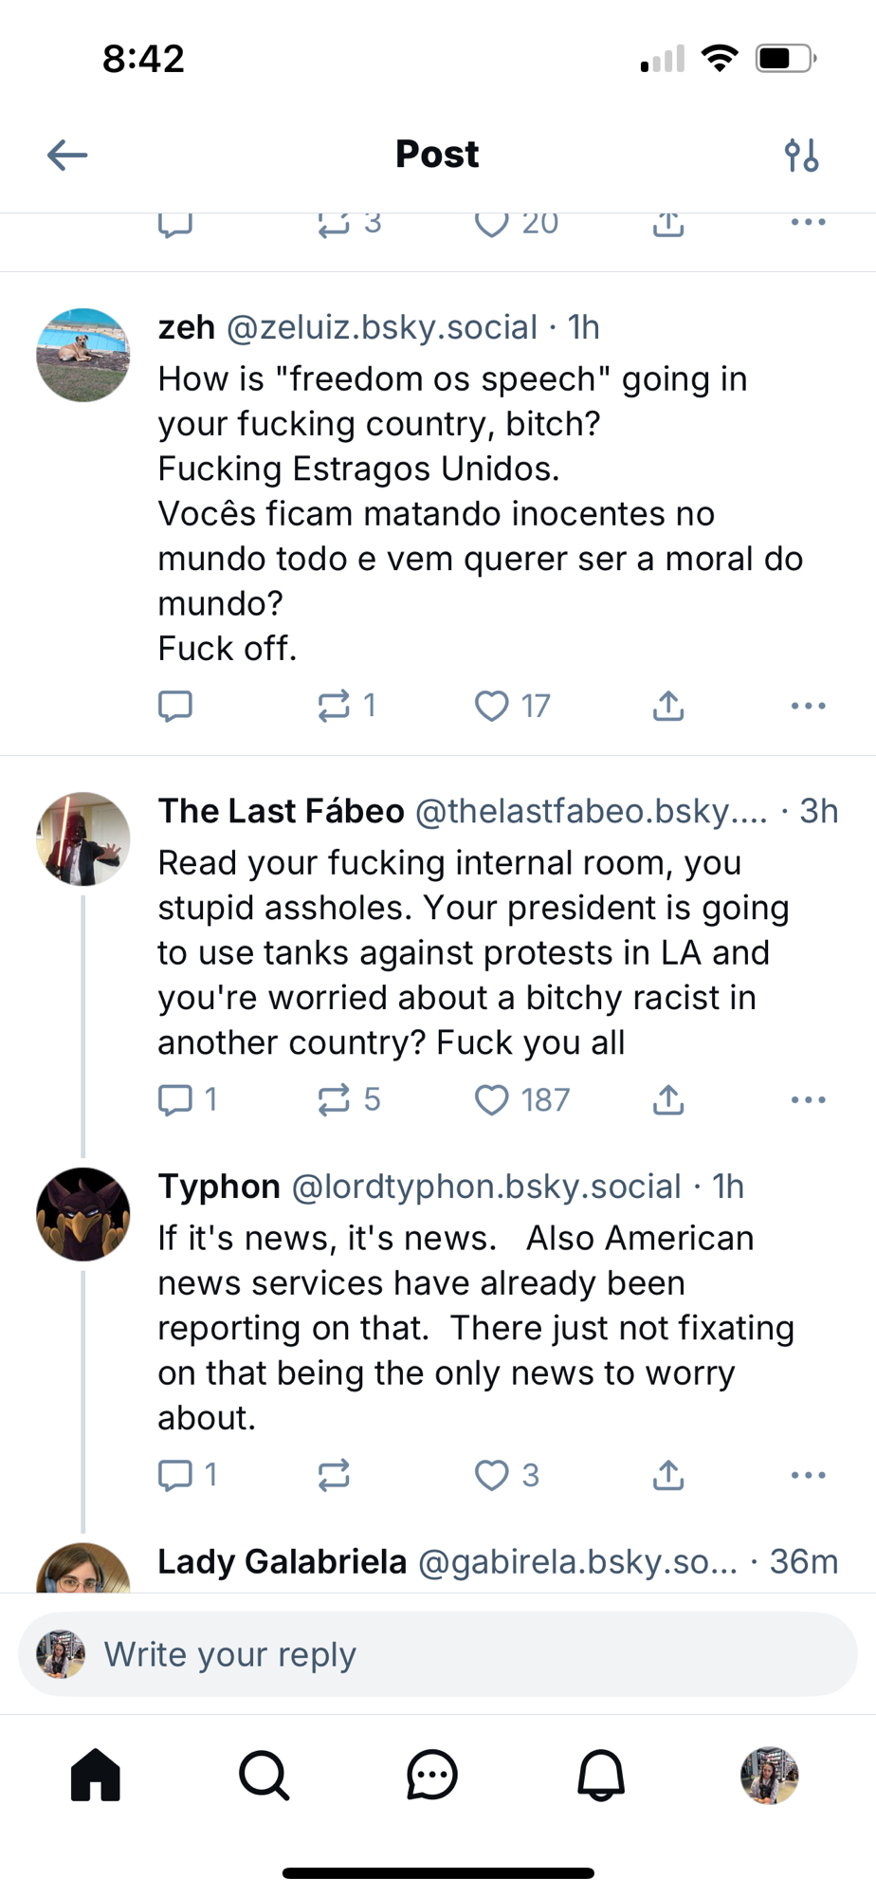Image resolution: width=876 pixels, height=1897 pixels.
Task: Open more options on Typhon's post
Action: [x=808, y=1475]
